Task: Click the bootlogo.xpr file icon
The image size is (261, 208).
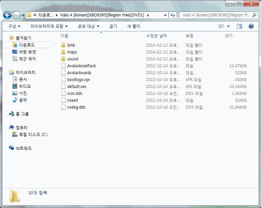Action: point(63,80)
